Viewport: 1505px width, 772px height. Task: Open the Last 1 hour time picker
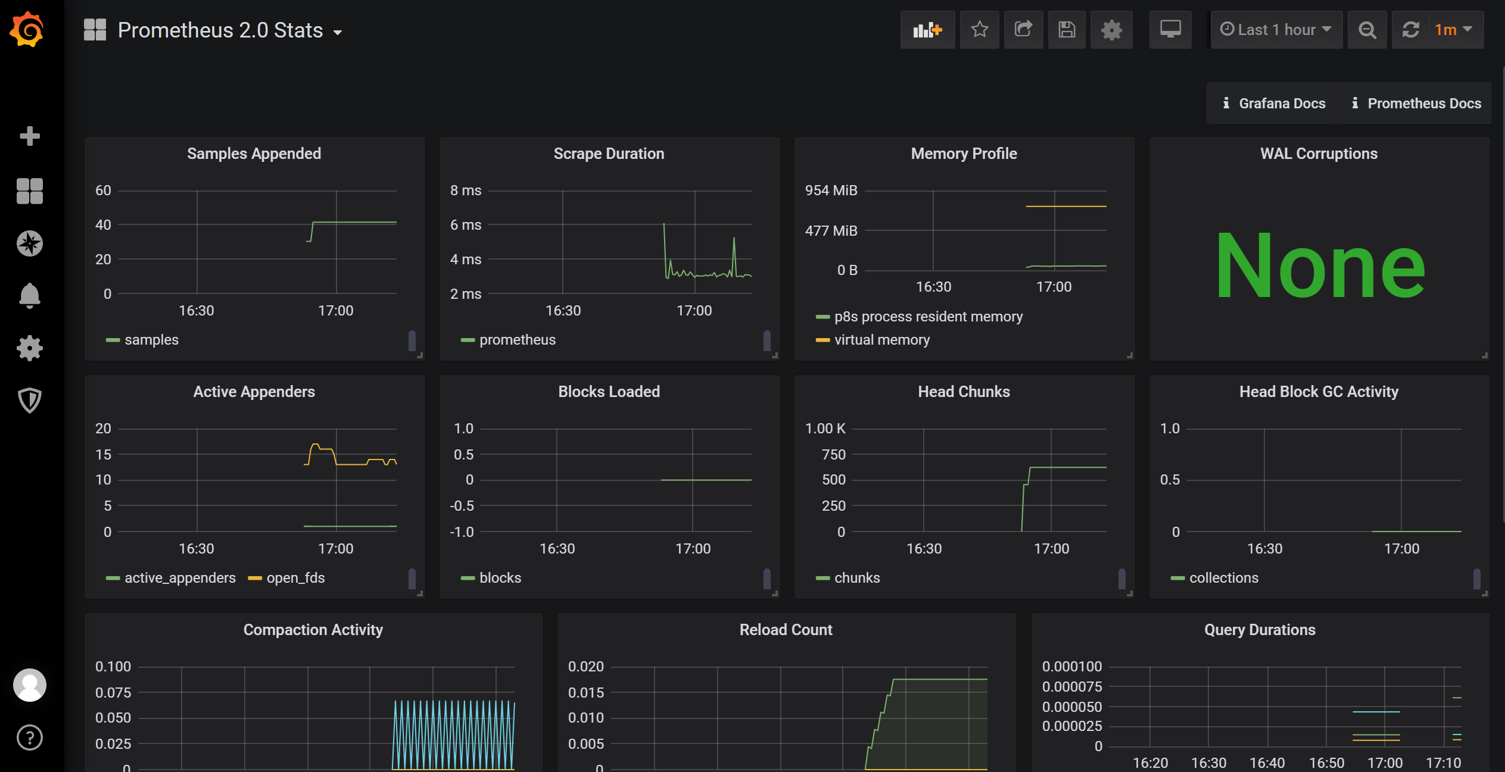[1276, 30]
